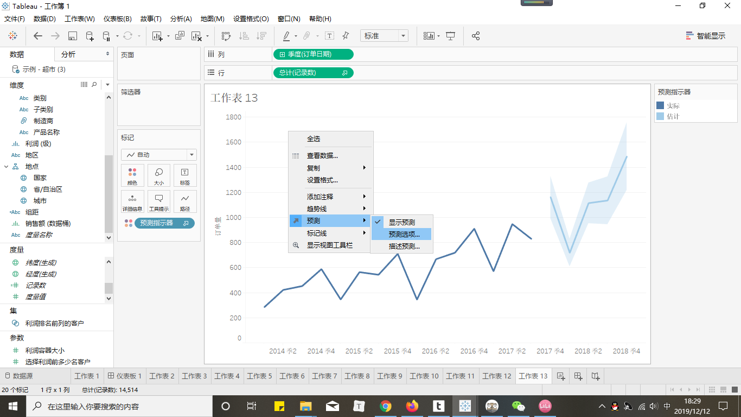
Task: Open WeChat from the taskbar
Action: pyautogui.click(x=519, y=406)
